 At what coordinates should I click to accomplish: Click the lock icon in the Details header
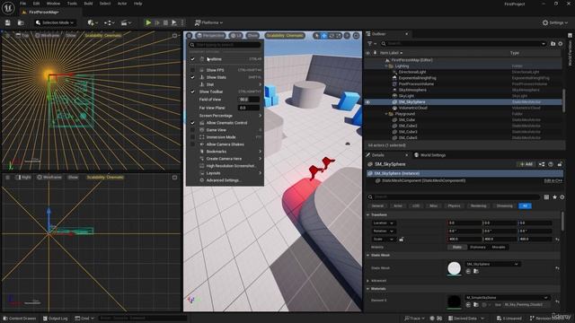click(560, 164)
